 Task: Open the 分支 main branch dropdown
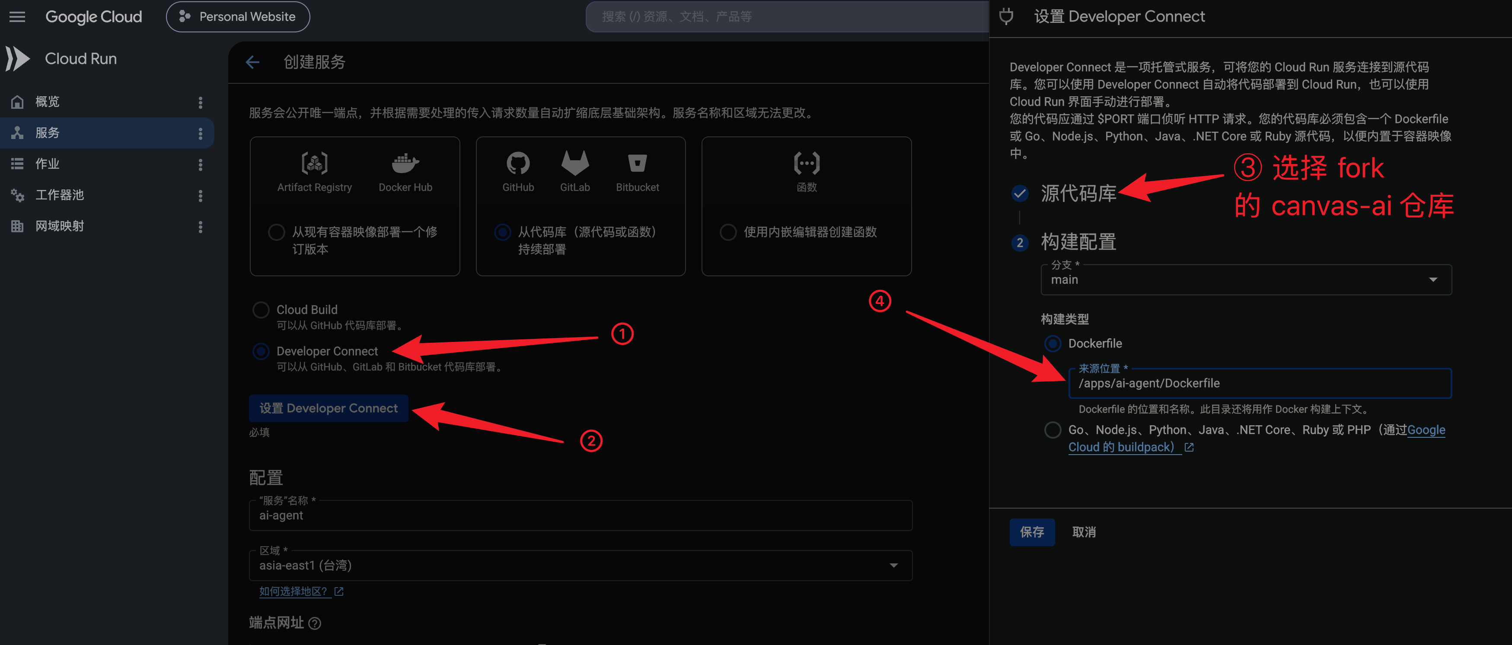(x=1246, y=280)
